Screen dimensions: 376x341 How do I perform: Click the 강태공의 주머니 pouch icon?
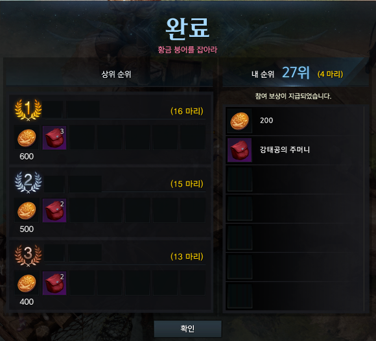click(x=240, y=150)
